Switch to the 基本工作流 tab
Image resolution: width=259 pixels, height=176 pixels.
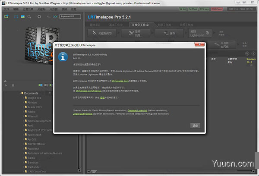point(116,25)
